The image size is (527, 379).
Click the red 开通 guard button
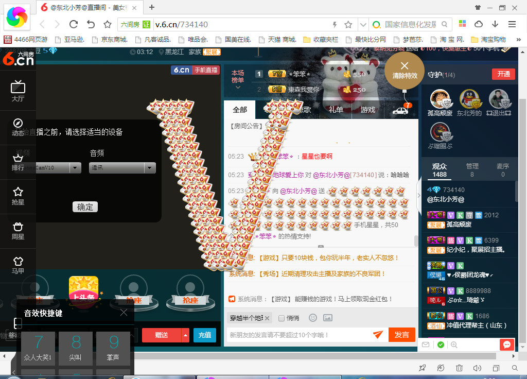point(503,74)
